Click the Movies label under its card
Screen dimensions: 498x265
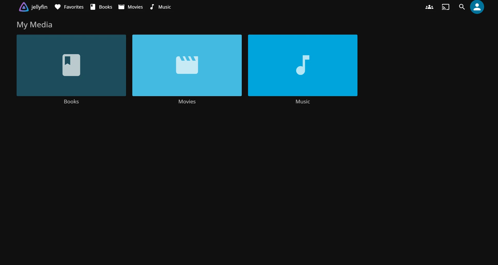(x=187, y=102)
